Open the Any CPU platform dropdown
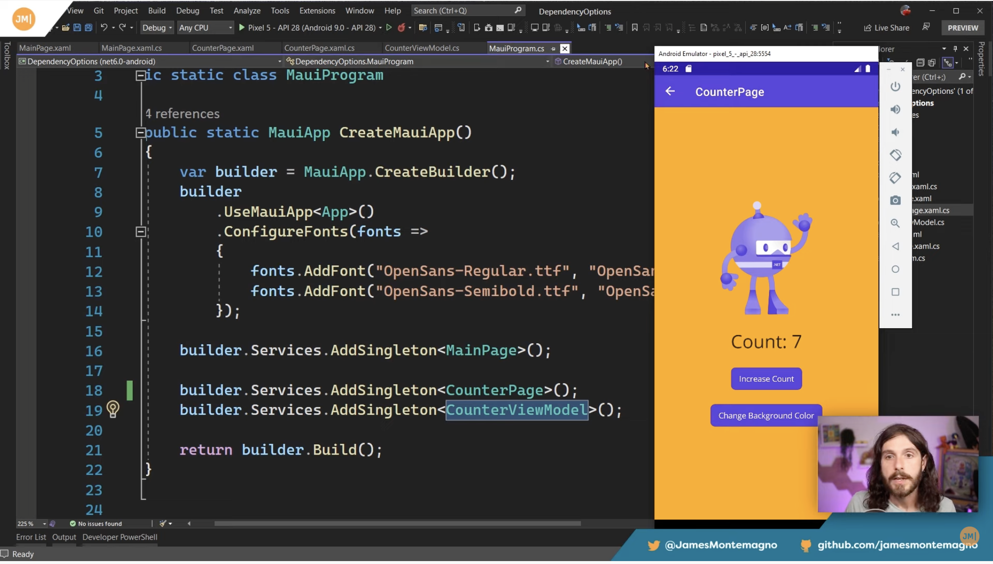Image resolution: width=993 pixels, height=564 pixels. click(x=205, y=28)
